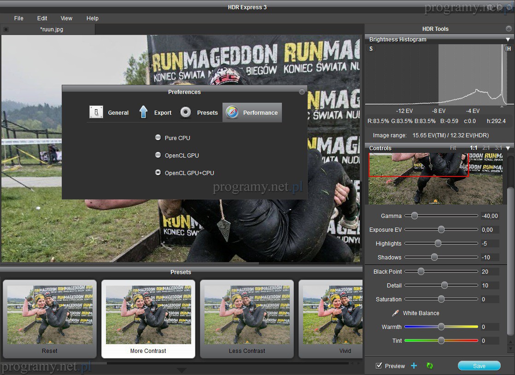This screenshot has height=375, width=515.
Task: Set preview zoom to Fit
Action: [x=453, y=148]
